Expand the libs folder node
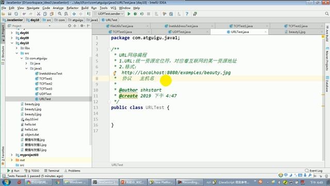The height and width of the screenshot is (186, 330). point(16,48)
